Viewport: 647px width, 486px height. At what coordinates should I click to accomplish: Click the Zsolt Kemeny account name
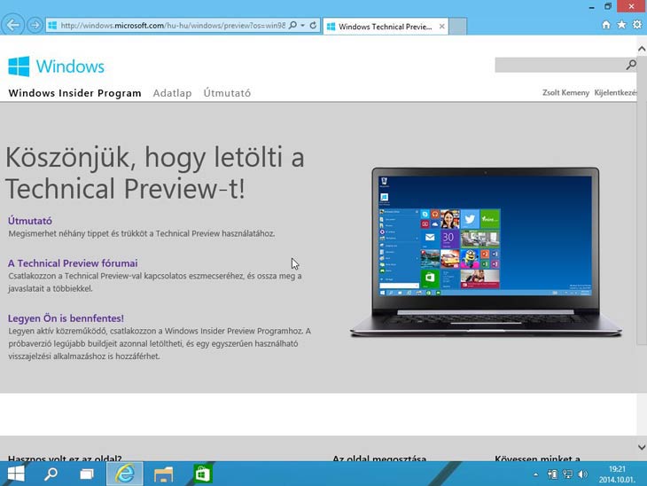pyautogui.click(x=565, y=93)
